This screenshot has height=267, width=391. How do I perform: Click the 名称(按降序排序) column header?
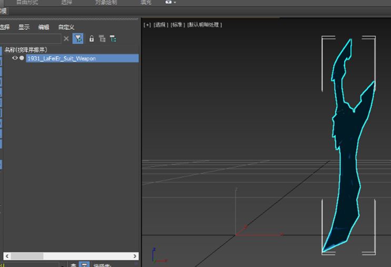[x=26, y=50]
